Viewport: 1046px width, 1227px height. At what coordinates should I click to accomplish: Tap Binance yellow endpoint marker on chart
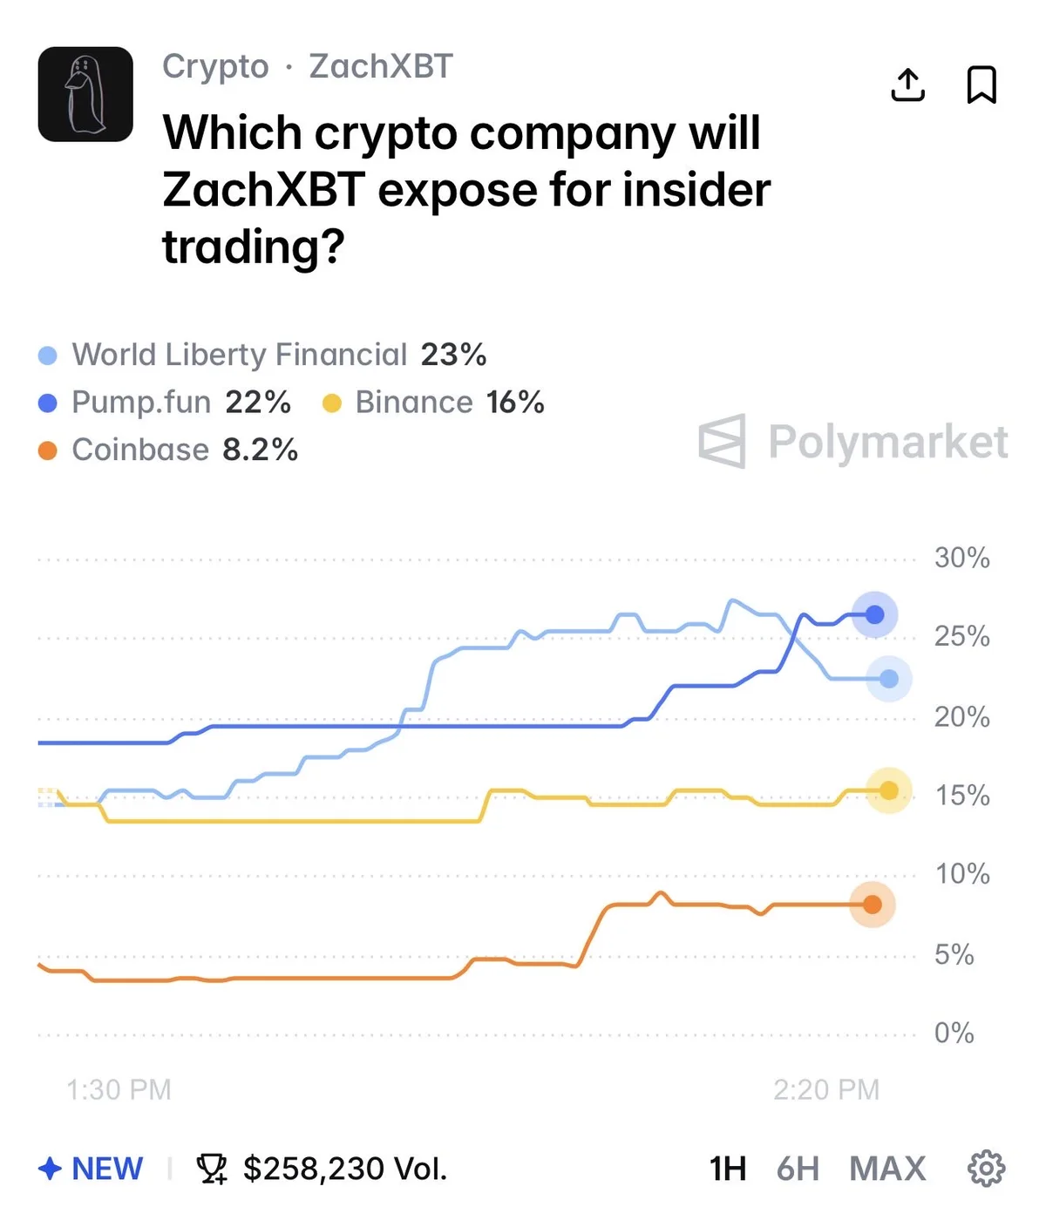point(888,790)
